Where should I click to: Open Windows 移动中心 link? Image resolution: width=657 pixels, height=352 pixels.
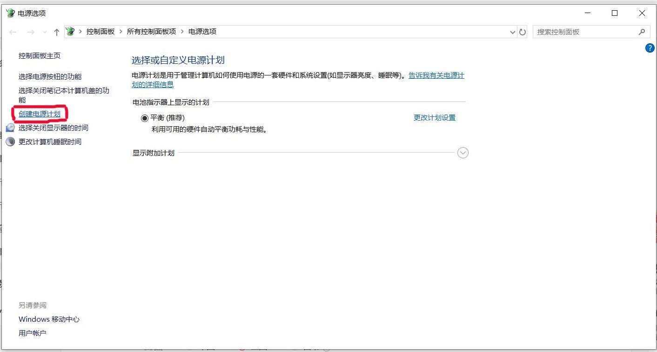49,319
